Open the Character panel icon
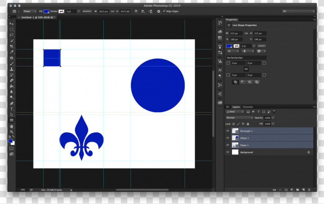Viewport: 324px width, 204px height. (x=220, y=70)
